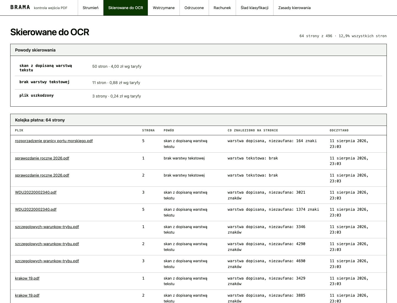Click the ODCZYTANO column header
The height and width of the screenshot is (303, 397).
coord(339,130)
